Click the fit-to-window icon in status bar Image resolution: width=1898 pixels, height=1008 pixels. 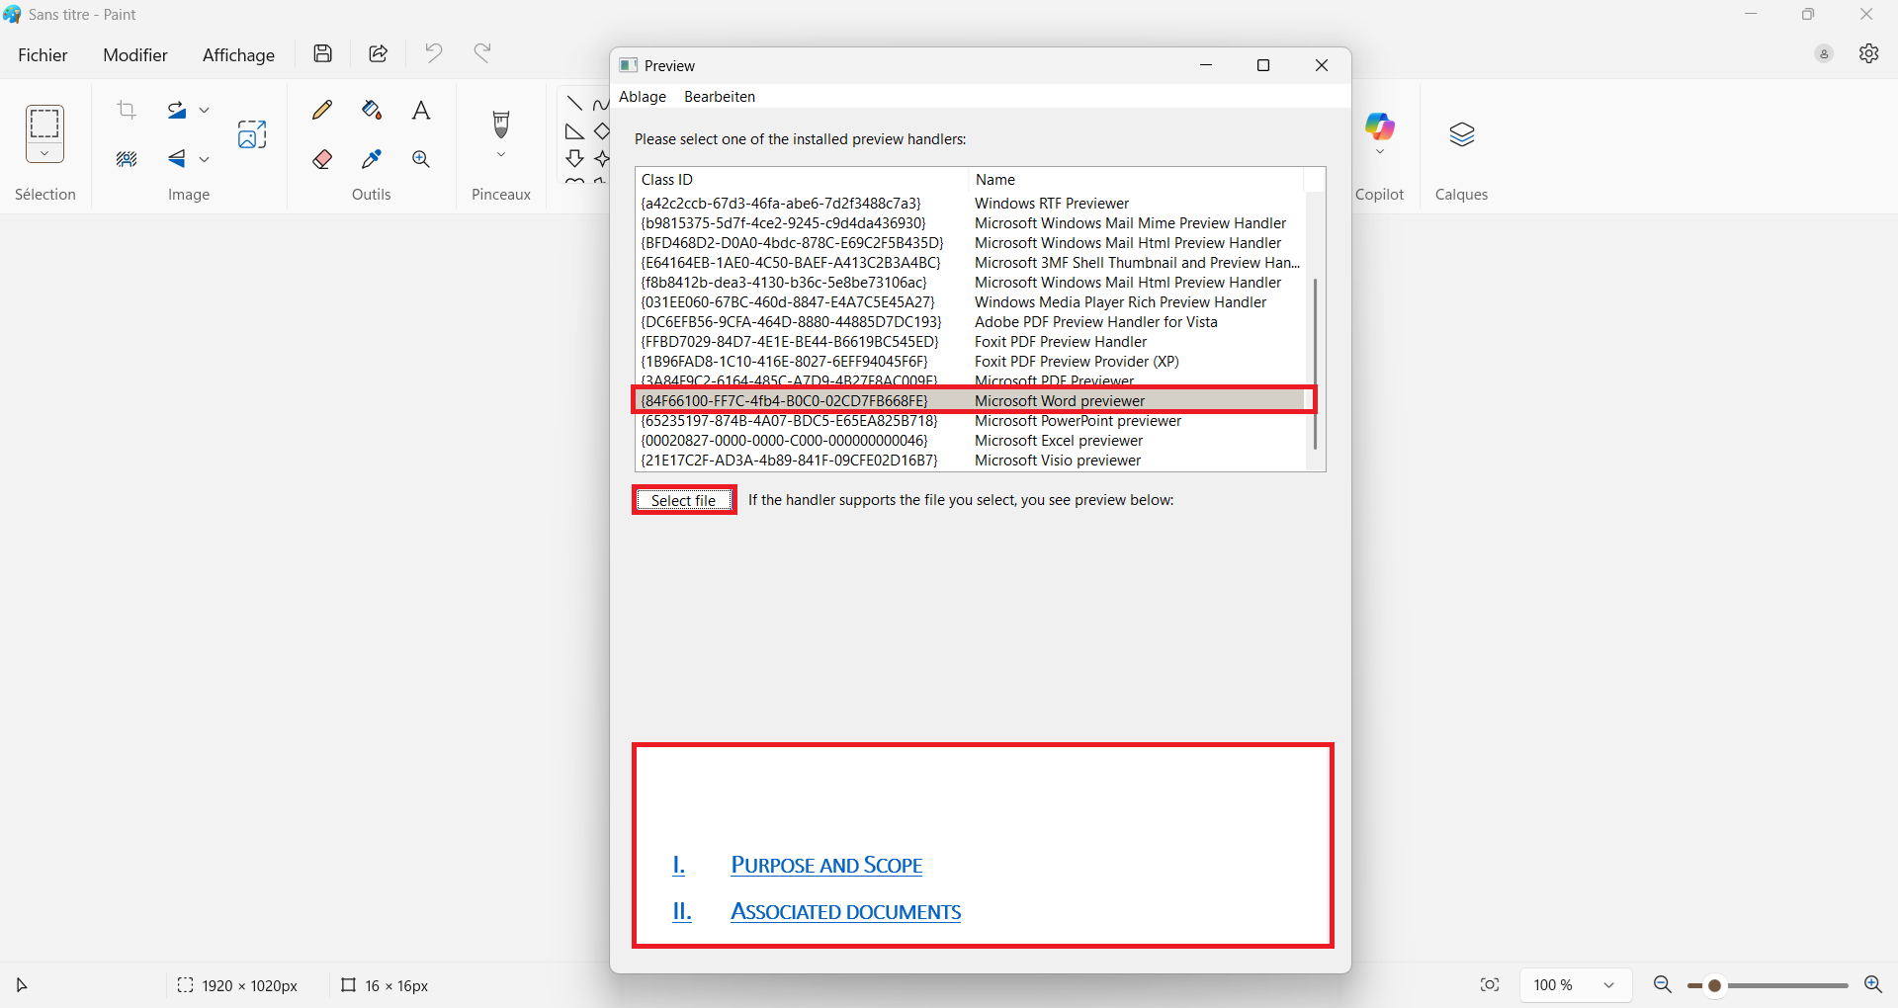tap(1490, 985)
